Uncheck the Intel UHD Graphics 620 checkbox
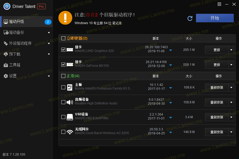 [63, 50]
